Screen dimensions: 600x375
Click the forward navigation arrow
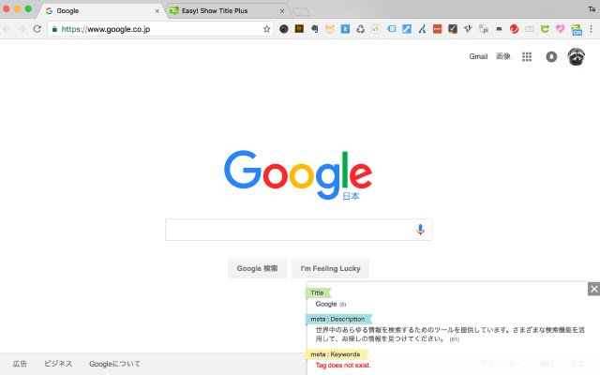pyautogui.click(x=22, y=29)
